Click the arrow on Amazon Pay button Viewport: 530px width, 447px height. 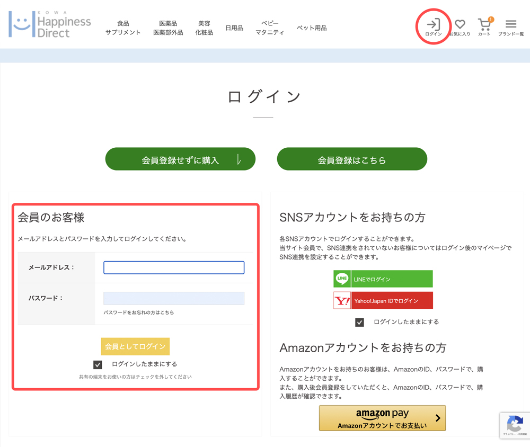pos(438,418)
